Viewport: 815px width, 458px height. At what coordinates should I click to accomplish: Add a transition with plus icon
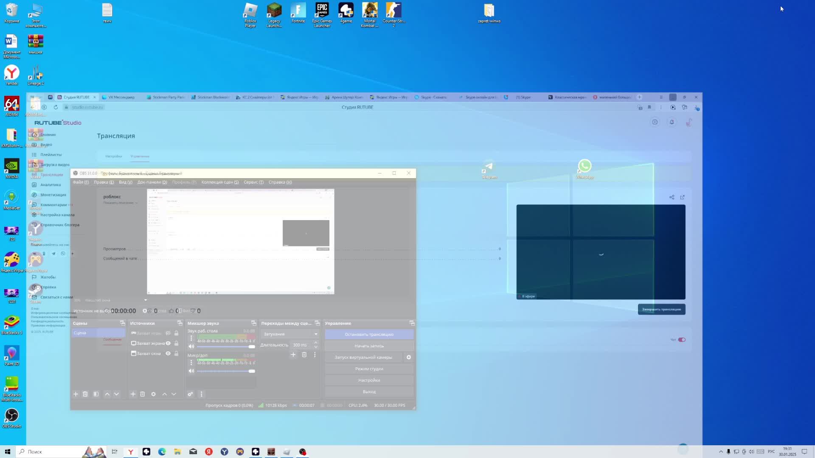pos(293,355)
